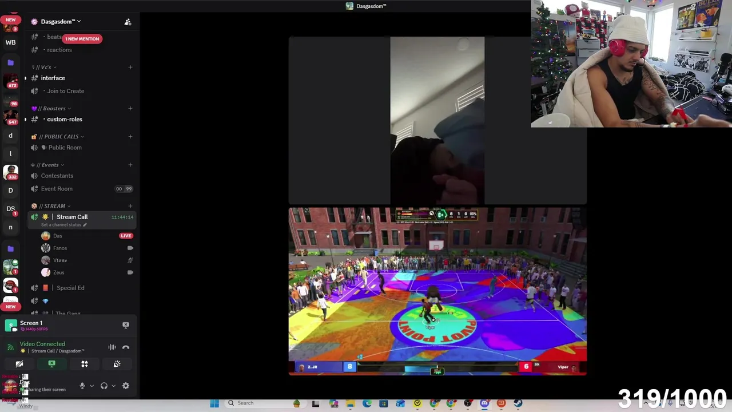
Task: Add a channel to PUBLIC CALLS category
Action: (130, 136)
